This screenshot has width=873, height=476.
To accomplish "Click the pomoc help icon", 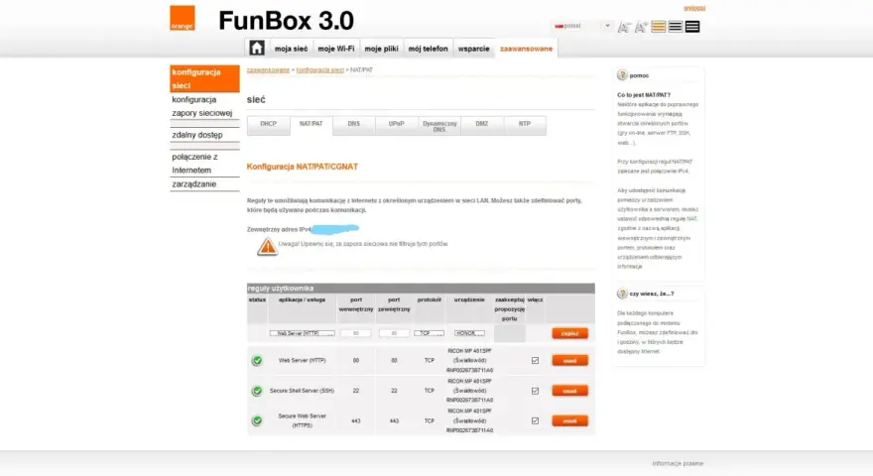I will (622, 75).
